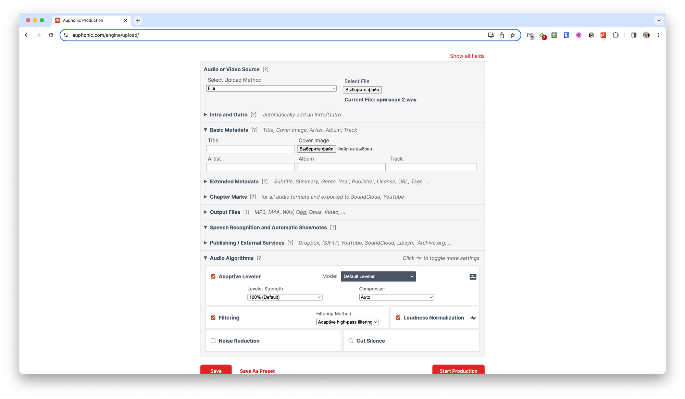Toggle Adaptive Leveler advanced settings icon
685x399 pixels.
click(473, 277)
